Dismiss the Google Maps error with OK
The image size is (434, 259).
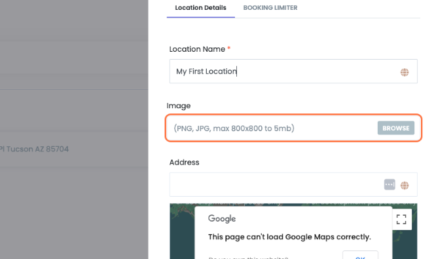[x=360, y=256]
